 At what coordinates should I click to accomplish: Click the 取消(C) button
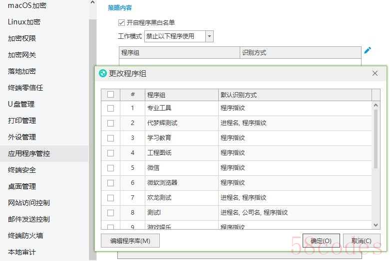(361, 241)
